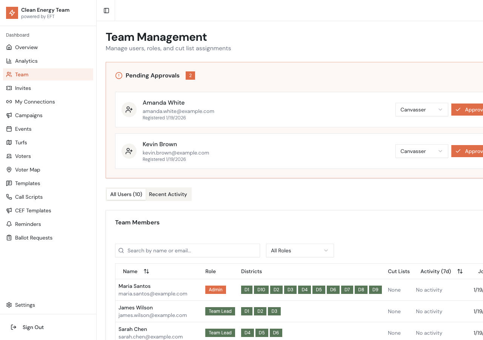This screenshot has height=340, width=483.
Task: Click the Reminders bell icon
Action: point(9,224)
